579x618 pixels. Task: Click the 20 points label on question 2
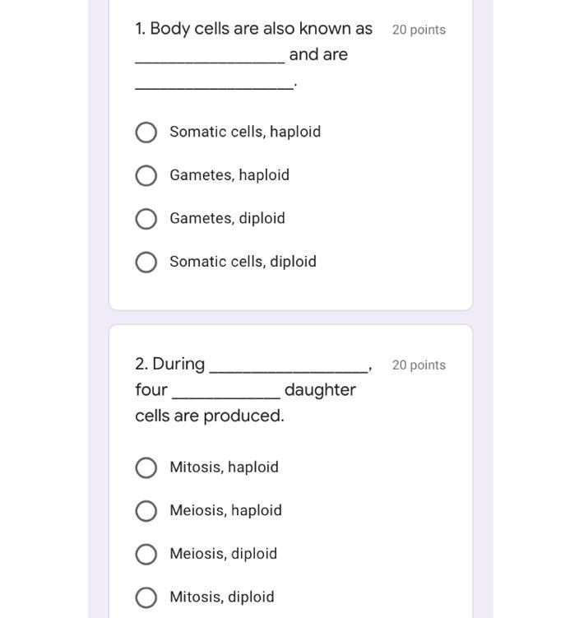click(x=419, y=365)
